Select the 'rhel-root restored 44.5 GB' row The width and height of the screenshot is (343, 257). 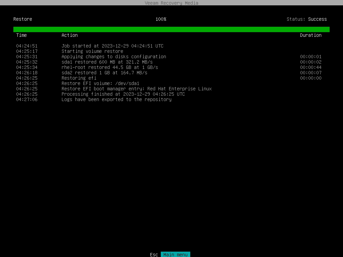click(x=110, y=67)
